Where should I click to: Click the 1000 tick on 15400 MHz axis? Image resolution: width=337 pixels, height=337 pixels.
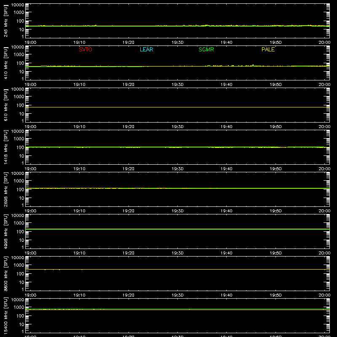click(x=19, y=308)
